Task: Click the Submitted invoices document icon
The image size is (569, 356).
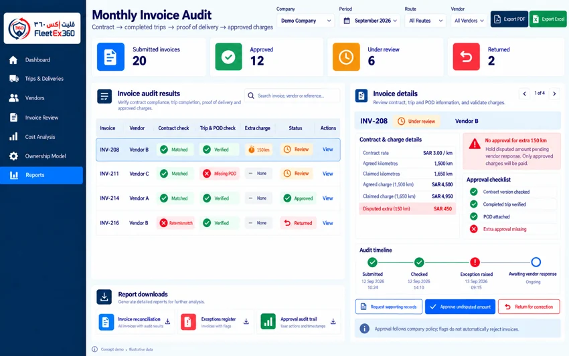Action: coord(110,57)
